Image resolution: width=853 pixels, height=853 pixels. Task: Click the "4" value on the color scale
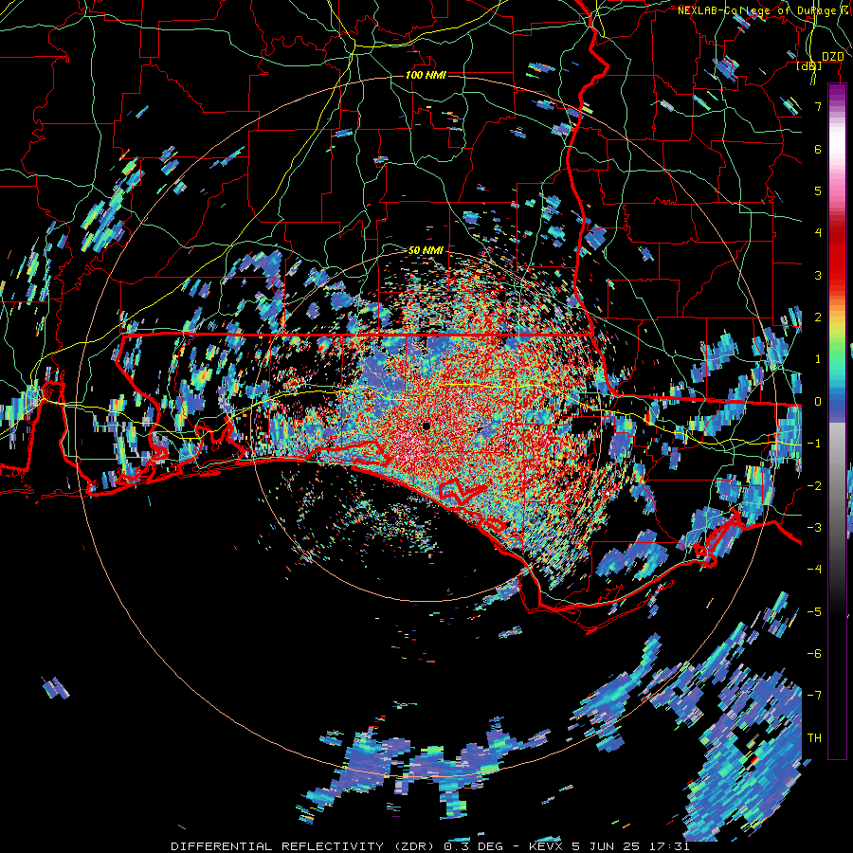point(818,233)
